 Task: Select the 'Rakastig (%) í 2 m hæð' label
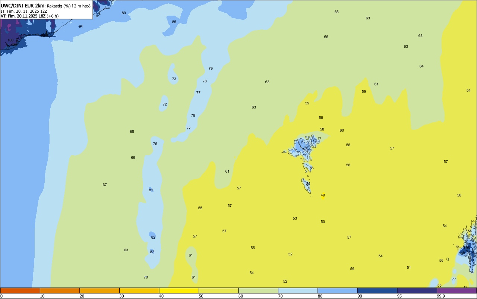[69, 6]
